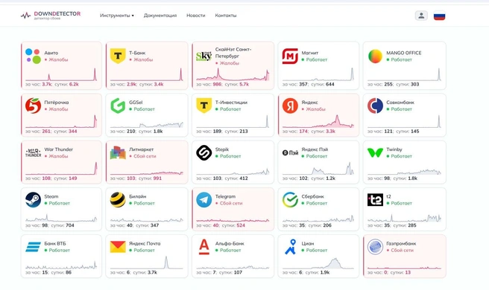Click the Авито complaints graph
The height and width of the screenshot is (290, 489).
pyautogui.click(x=61, y=74)
